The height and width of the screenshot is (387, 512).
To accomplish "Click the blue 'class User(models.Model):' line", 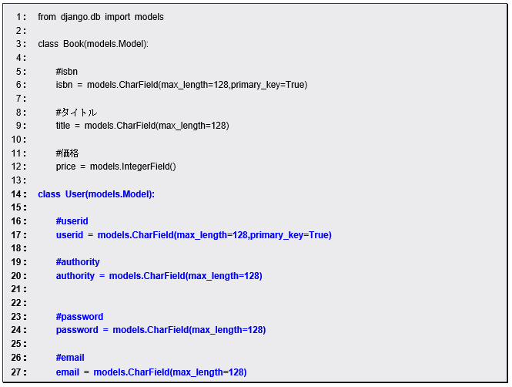I will click(x=96, y=194).
